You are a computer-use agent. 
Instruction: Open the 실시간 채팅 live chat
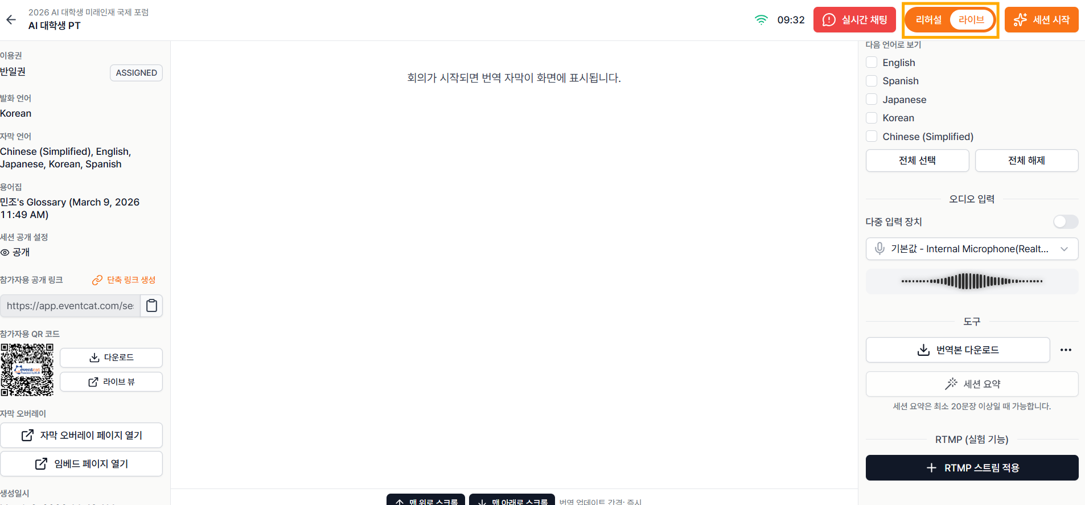click(x=854, y=20)
